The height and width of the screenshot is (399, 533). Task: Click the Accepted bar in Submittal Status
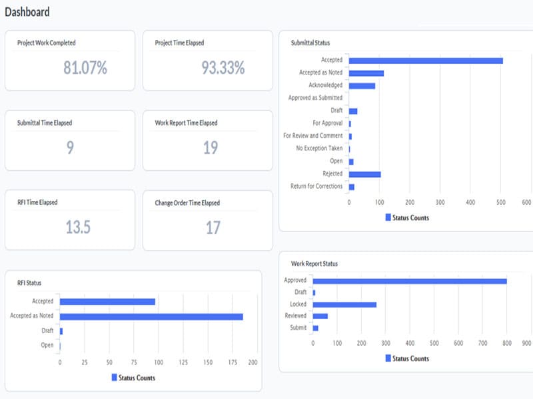[426, 61]
